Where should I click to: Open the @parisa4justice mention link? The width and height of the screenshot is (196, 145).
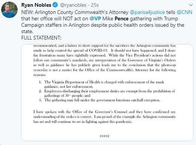click(x=147, y=12)
